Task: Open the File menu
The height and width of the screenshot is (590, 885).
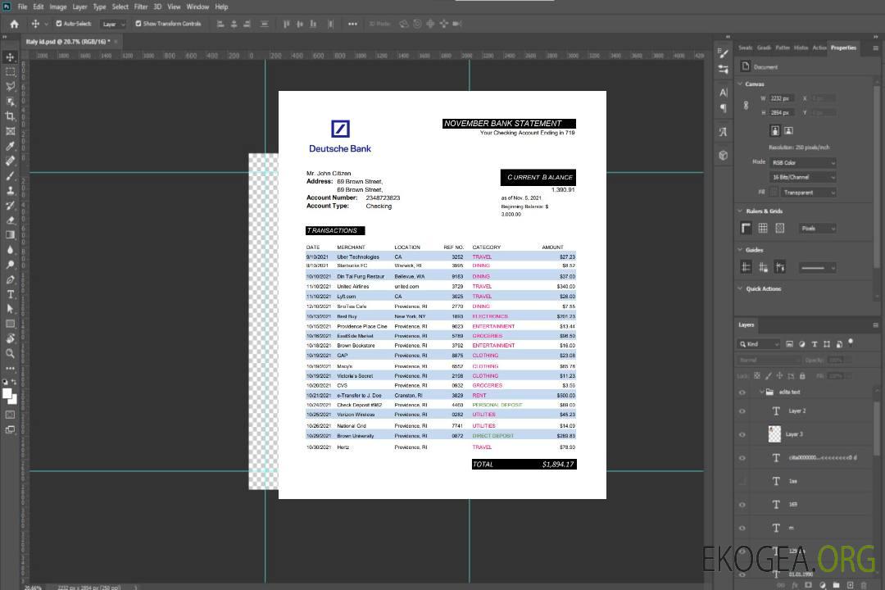Action: [22, 7]
